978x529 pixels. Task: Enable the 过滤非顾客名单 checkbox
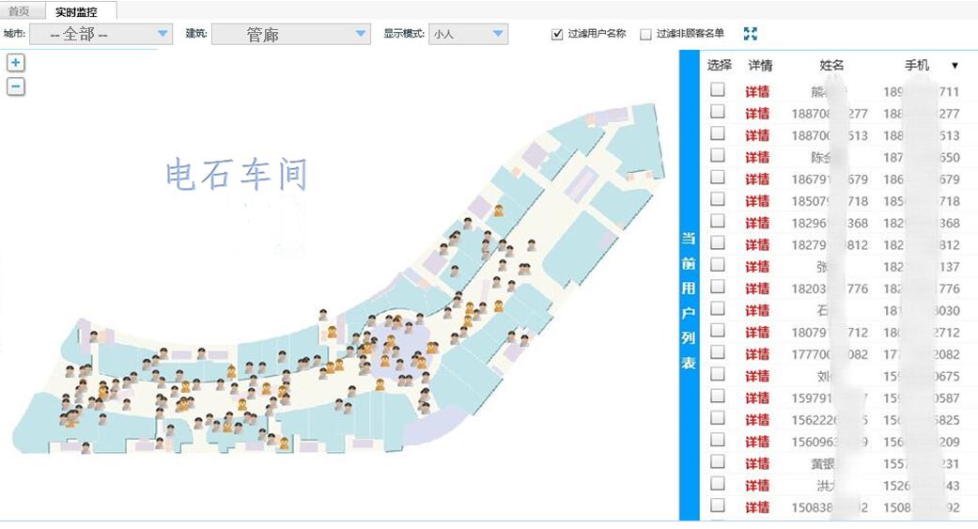pyautogui.click(x=645, y=35)
